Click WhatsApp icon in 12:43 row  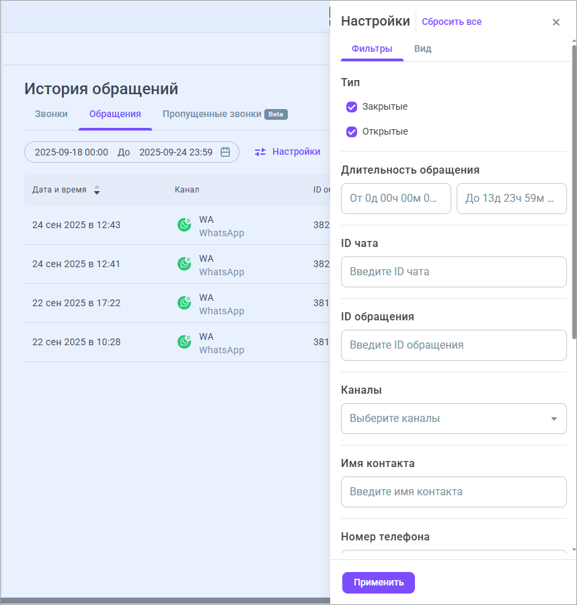tap(184, 225)
